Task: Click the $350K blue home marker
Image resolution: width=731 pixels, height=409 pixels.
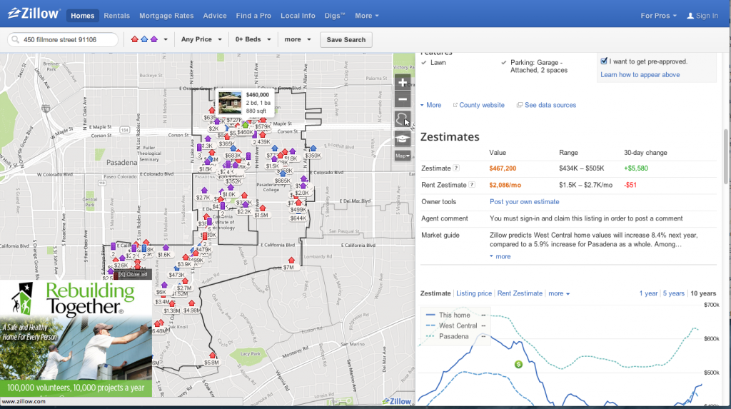Action: 313,148
